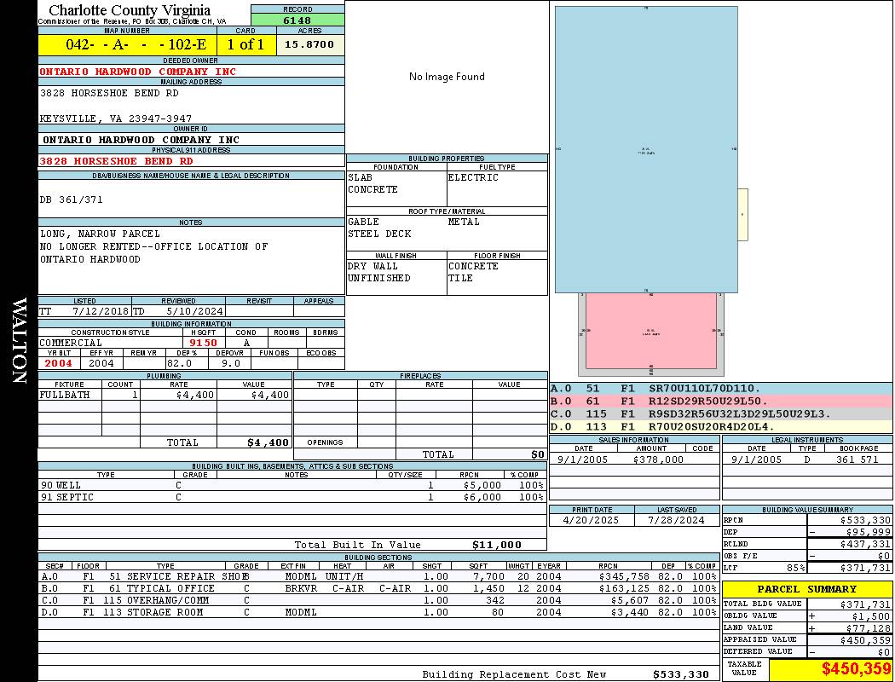Click the red HSQFT value 9150
Viewport: 895px width, 682px height.
(203, 343)
